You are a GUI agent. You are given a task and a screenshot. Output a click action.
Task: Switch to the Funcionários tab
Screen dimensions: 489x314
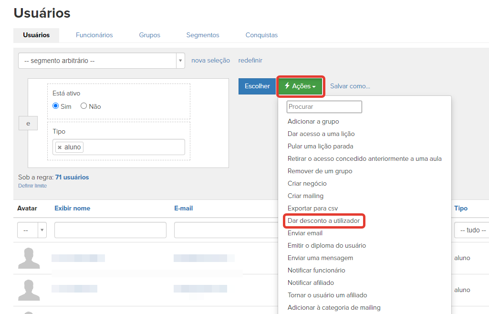94,35
